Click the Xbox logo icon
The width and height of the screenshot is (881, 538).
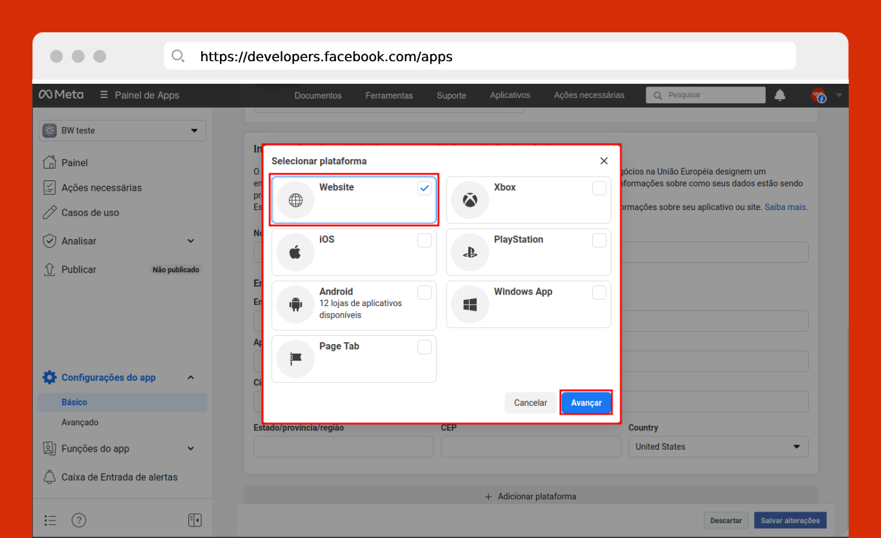pos(470,200)
